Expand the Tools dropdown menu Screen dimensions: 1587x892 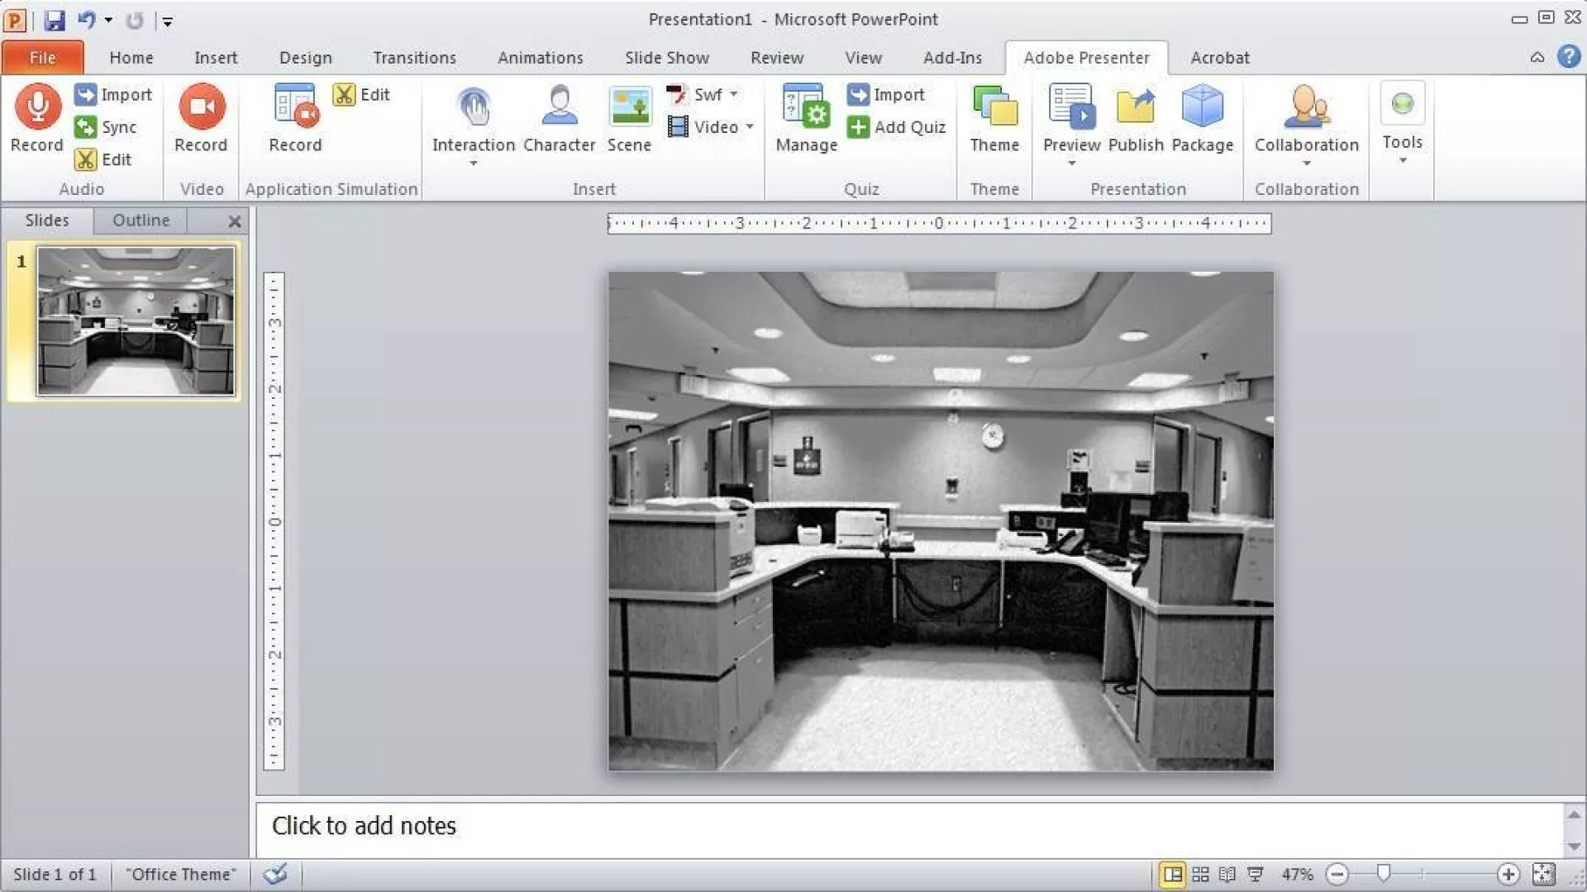pos(1403,160)
